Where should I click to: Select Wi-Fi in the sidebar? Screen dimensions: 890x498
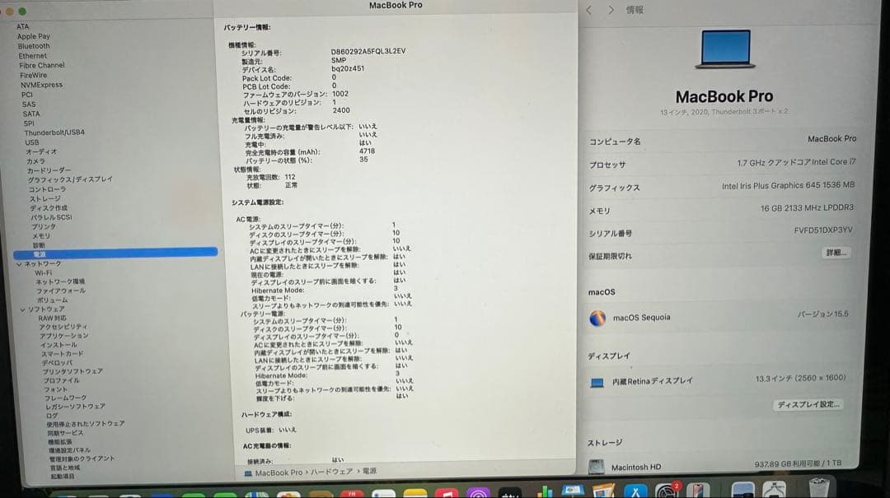pos(44,272)
